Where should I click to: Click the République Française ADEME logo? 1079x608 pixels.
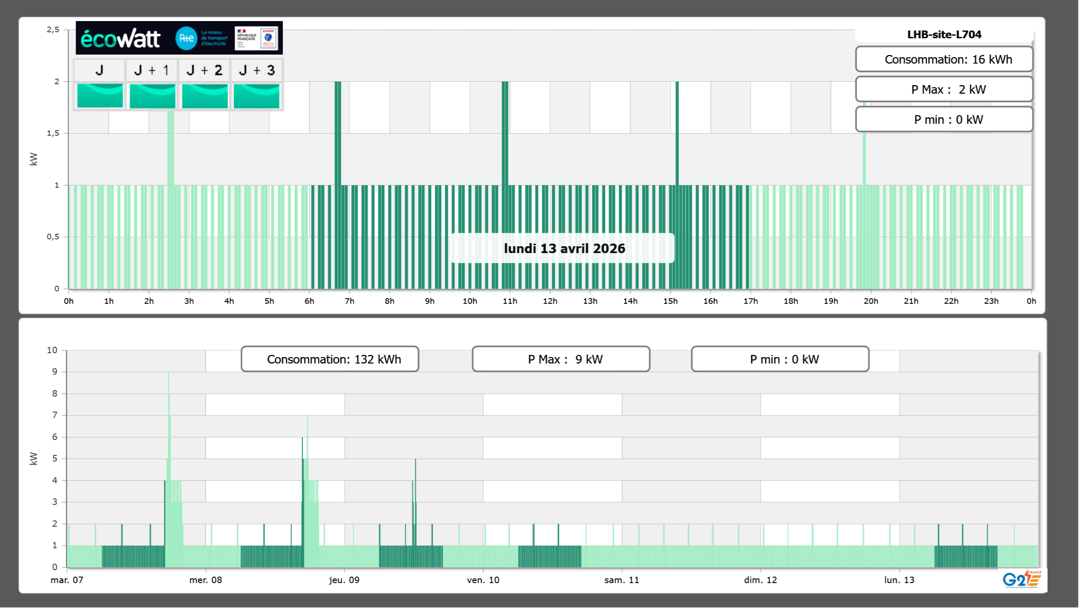[257, 38]
